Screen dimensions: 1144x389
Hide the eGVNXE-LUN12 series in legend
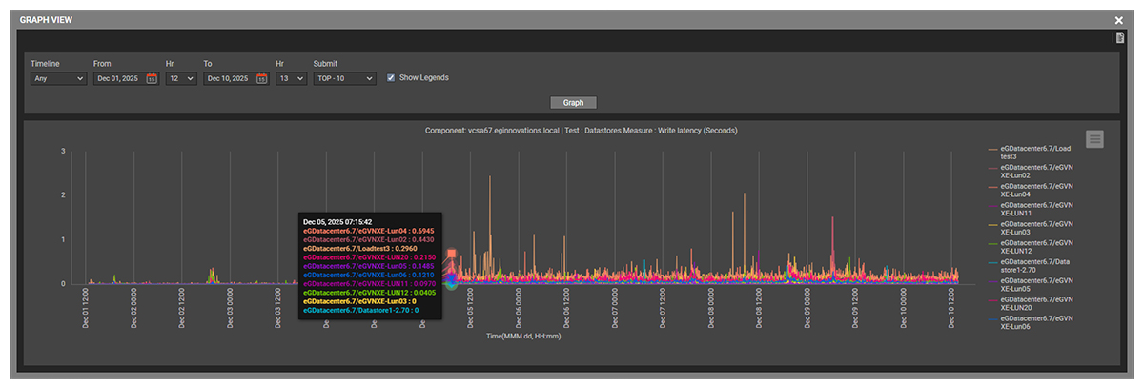(1036, 246)
